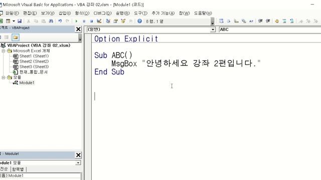
Task: Toggle a breakpoint with the hand icon
Action: coord(277,21)
